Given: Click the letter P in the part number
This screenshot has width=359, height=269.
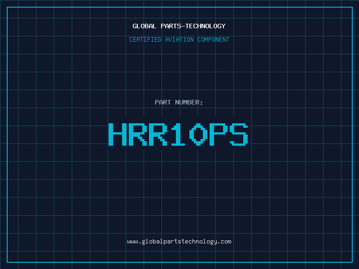Looking at the screenshot, I should coord(219,134).
